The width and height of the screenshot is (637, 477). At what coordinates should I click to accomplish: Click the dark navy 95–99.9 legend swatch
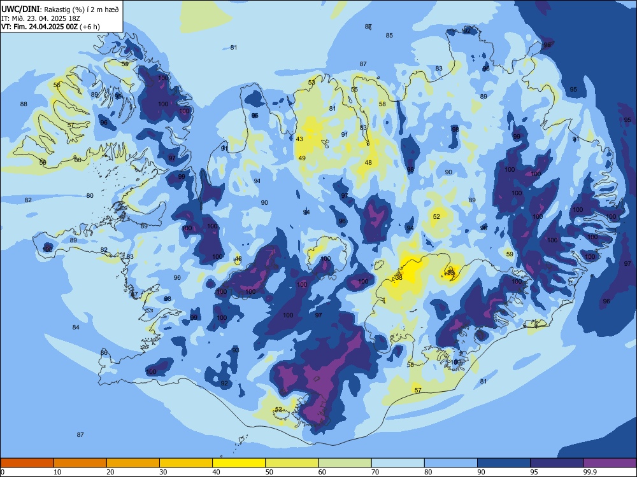(557, 463)
